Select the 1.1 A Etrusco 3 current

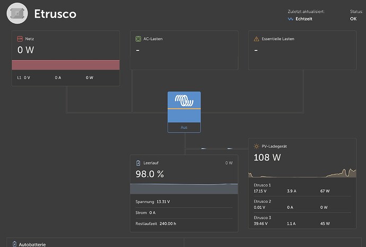click(x=291, y=224)
